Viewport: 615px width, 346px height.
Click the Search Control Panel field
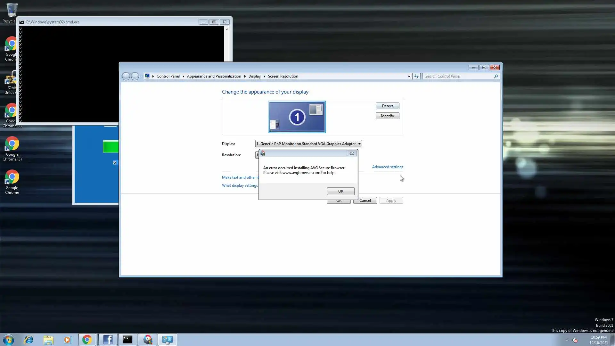click(x=458, y=76)
